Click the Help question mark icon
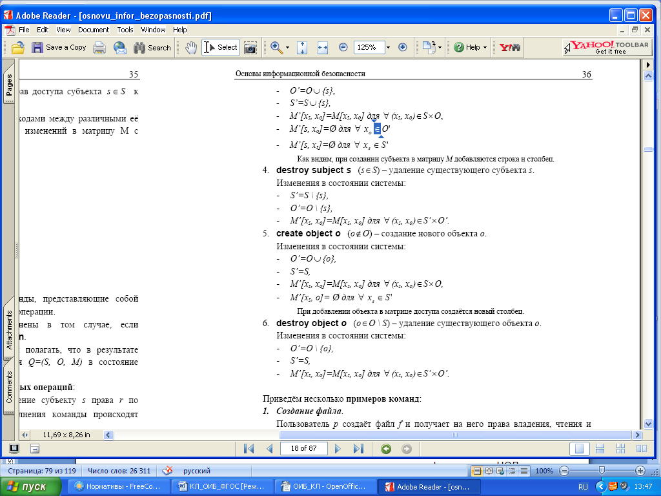 459,47
